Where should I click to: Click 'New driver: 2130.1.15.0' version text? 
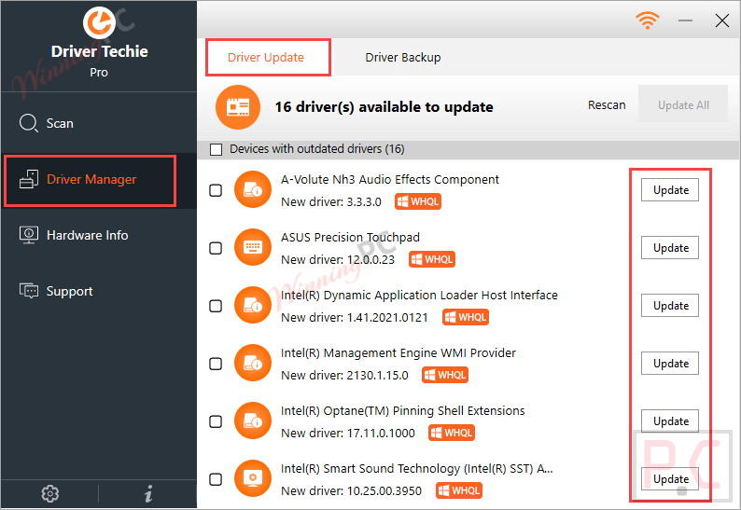click(x=344, y=376)
